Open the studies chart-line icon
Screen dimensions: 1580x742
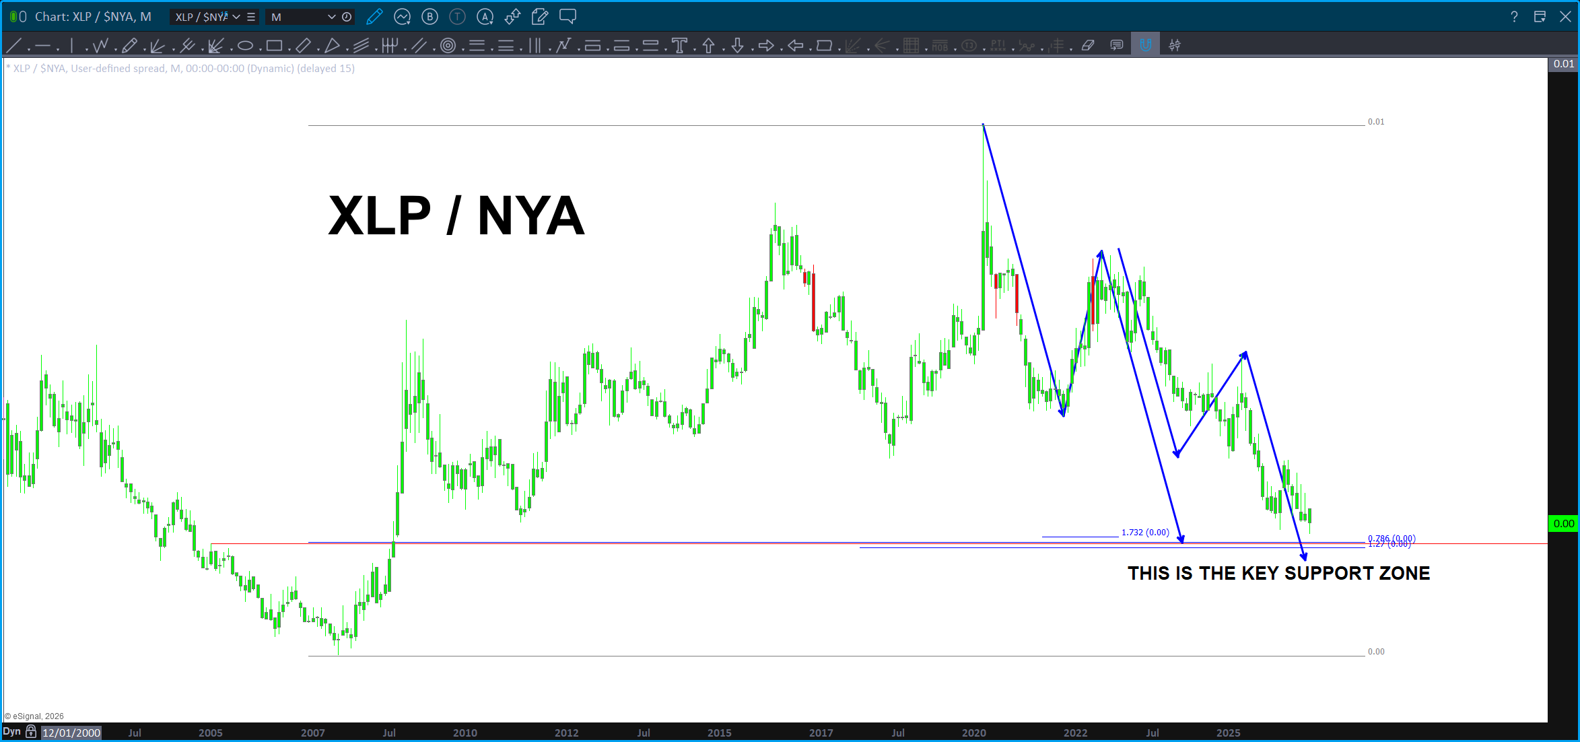[403, 17]
